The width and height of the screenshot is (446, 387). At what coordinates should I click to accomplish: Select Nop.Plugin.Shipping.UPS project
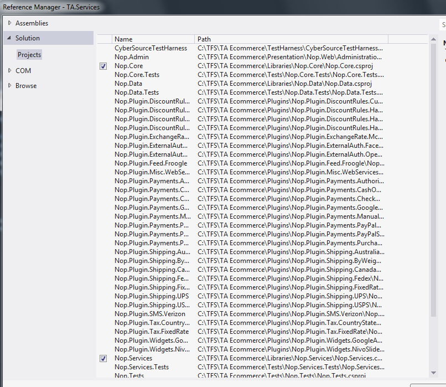click(x=152, y=296)
